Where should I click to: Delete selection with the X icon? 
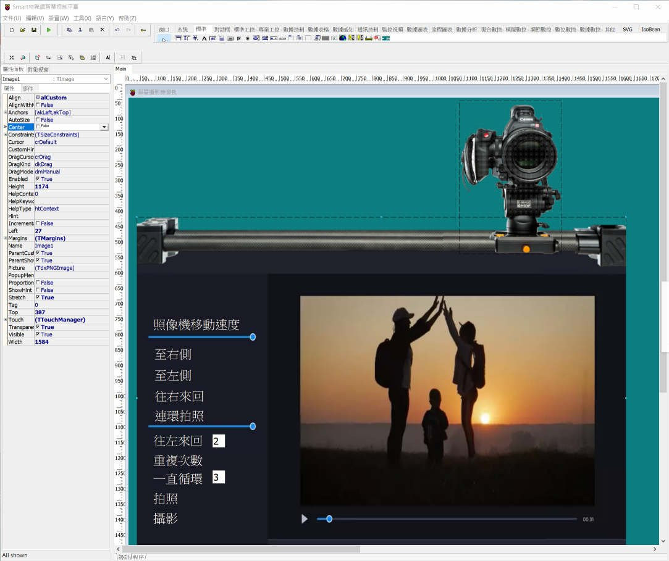(x=102, y=30)
